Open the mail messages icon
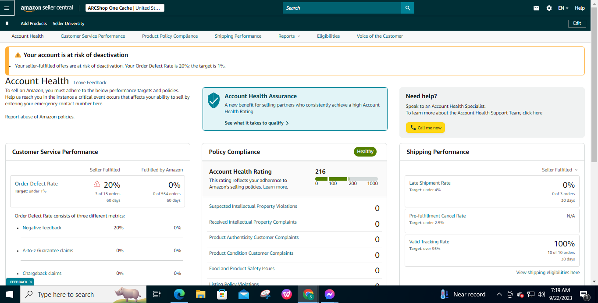Image resolution: width=598 pixels, height=303 pixels. (536, 8)
